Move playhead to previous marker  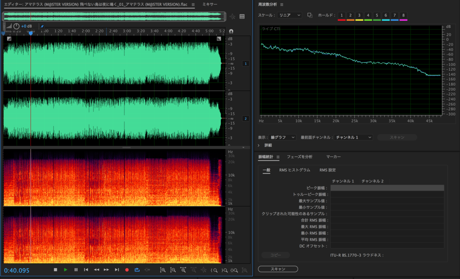(x=86, y=270)
